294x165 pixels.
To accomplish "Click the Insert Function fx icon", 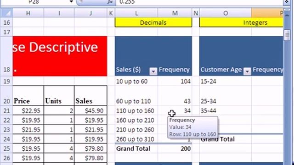I will point(110,2).
